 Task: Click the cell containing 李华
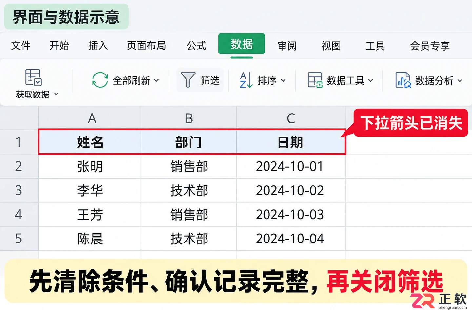click(x=90, y=190)
